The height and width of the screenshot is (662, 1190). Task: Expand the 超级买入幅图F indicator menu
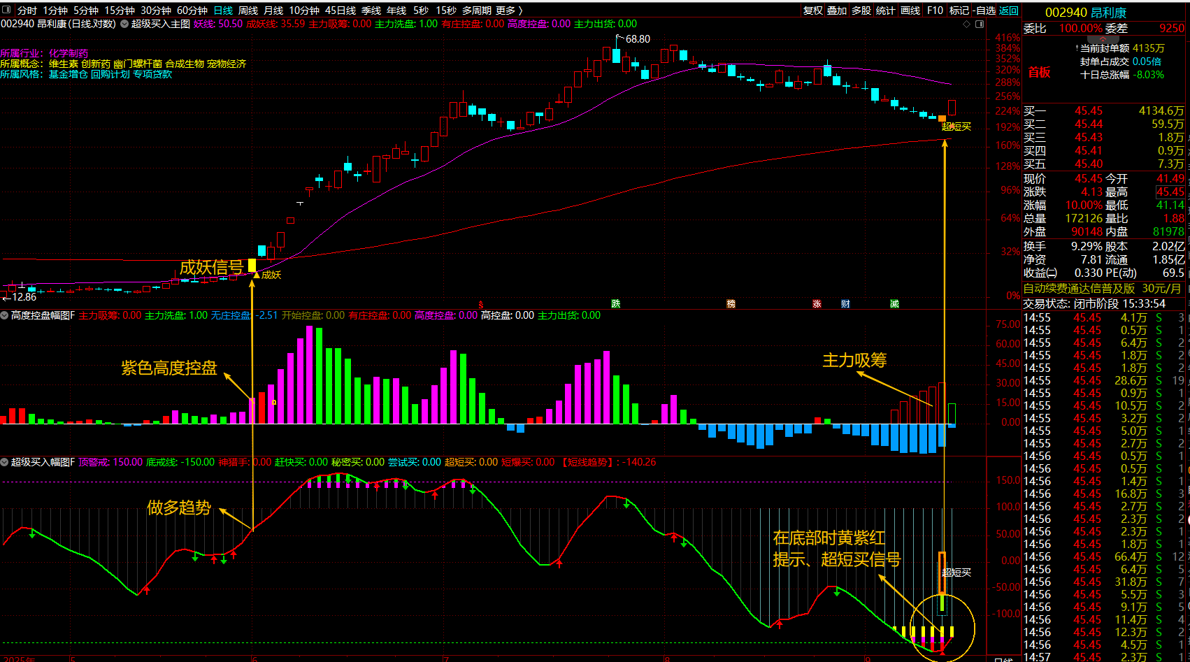pyautogui.click(x=5, y=462)
